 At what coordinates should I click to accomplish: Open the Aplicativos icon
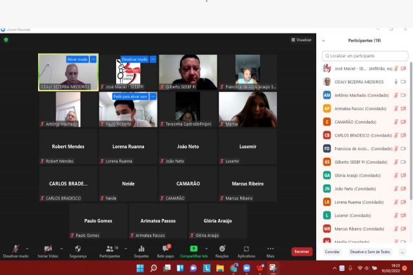(x=247, y=249)
